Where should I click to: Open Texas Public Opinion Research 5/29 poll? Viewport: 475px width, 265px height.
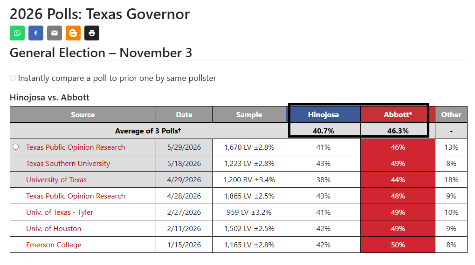point(76,147)
